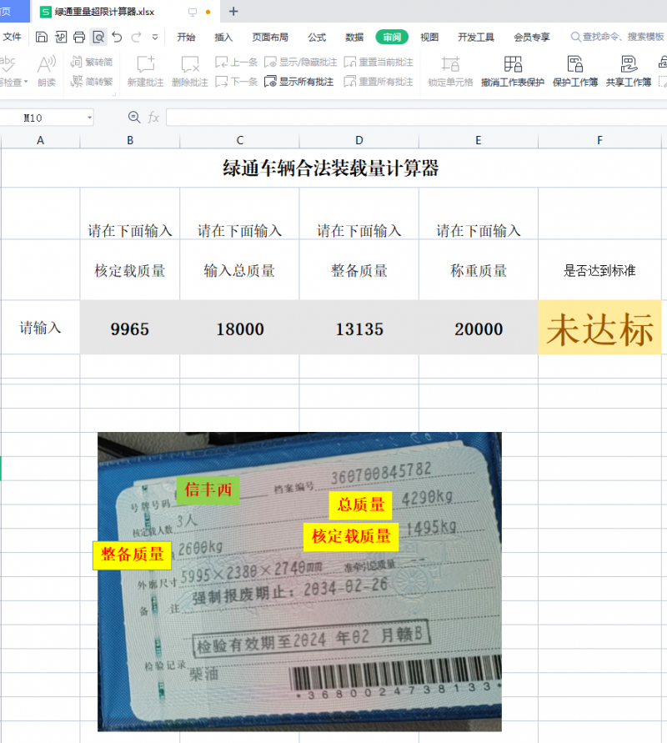Open Print Preview from quick toolbar

pos(98,37)
